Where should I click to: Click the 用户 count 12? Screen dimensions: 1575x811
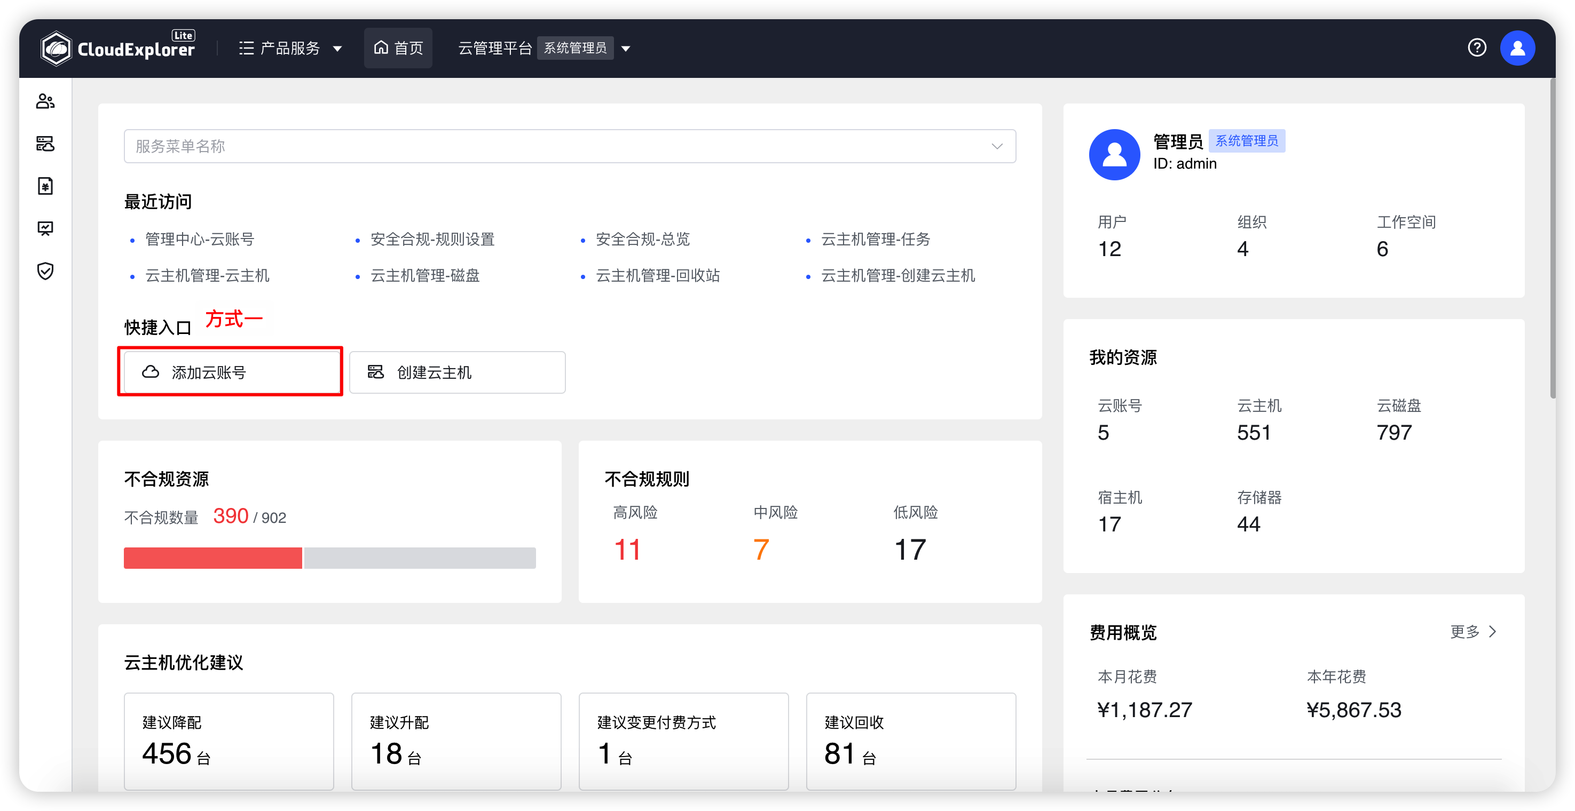click(1109, 249)
